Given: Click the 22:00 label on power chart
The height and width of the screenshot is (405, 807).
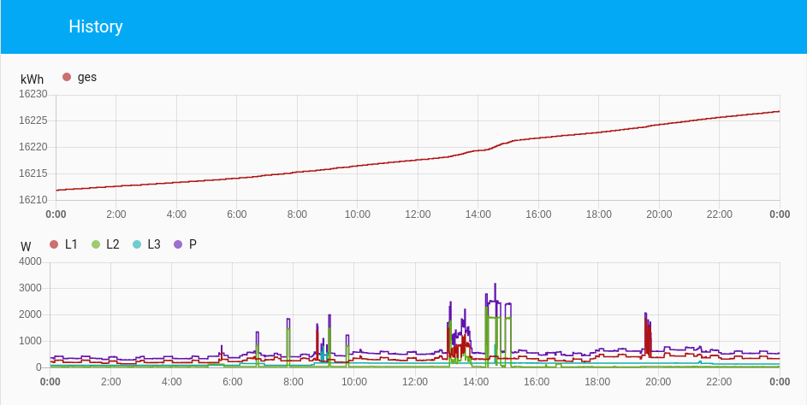Looking at the screenshot, I should point(719,382).
